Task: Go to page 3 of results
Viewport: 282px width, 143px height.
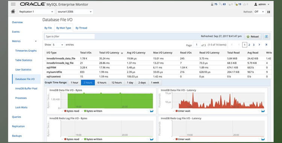Action: coord(253,45)
